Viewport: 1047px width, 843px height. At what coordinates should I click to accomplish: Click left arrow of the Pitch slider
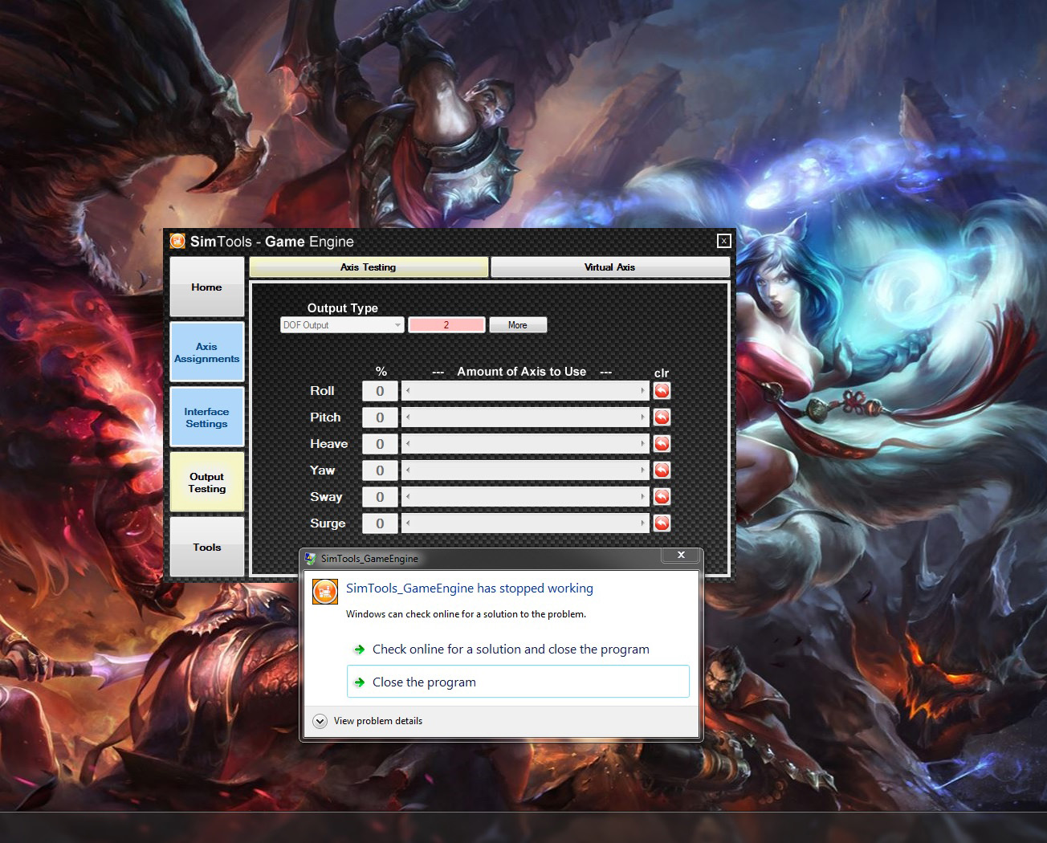[408, 417]
